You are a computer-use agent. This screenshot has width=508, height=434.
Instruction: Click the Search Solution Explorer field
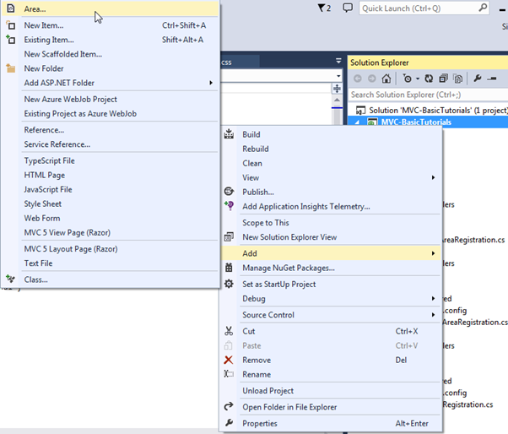point(422,95)
